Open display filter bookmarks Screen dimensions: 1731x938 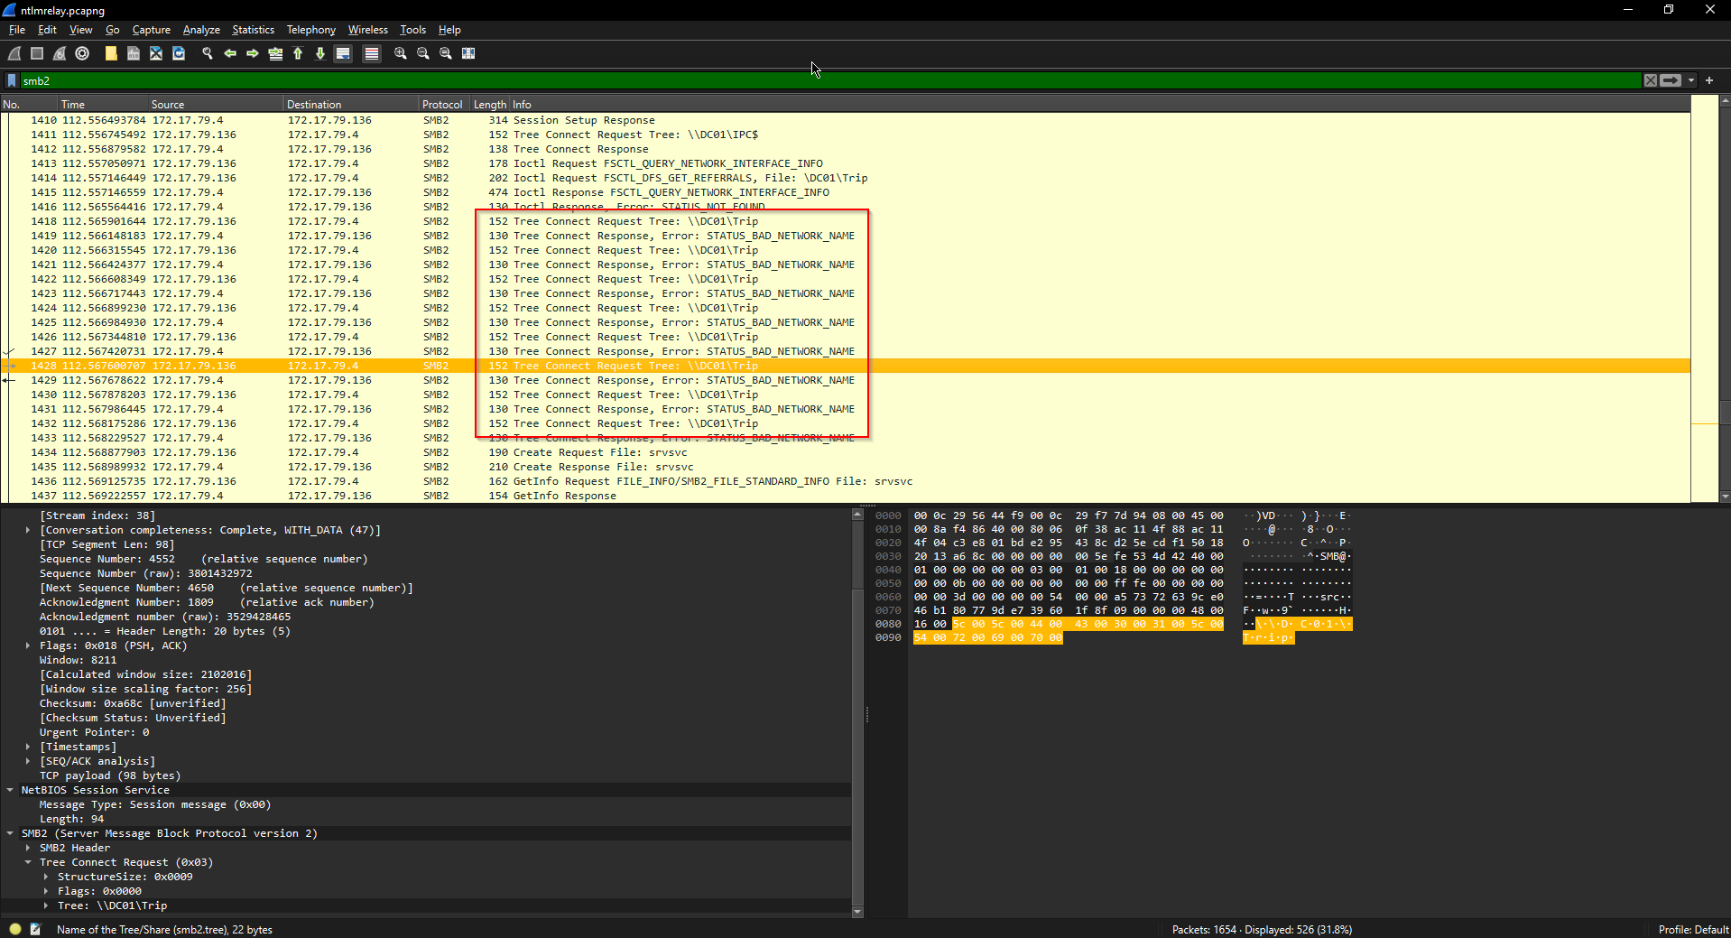[12, 80]
